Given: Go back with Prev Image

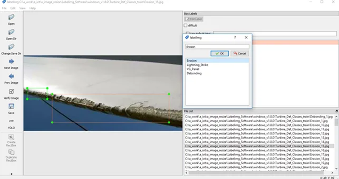Looking at the screenshot, I should [x=11, y=79].
